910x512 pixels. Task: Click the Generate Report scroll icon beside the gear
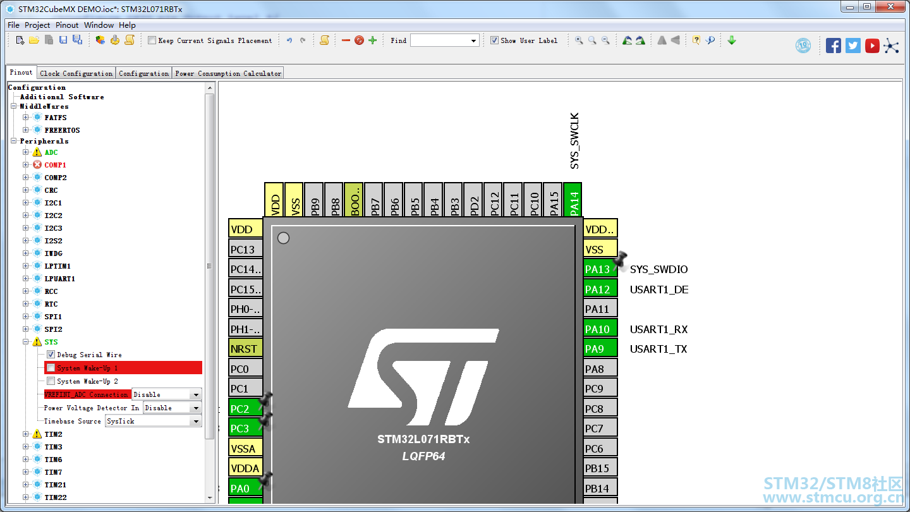pos(129,40)
